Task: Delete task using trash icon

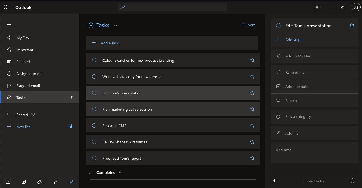Action: click(x=352, y=181)
